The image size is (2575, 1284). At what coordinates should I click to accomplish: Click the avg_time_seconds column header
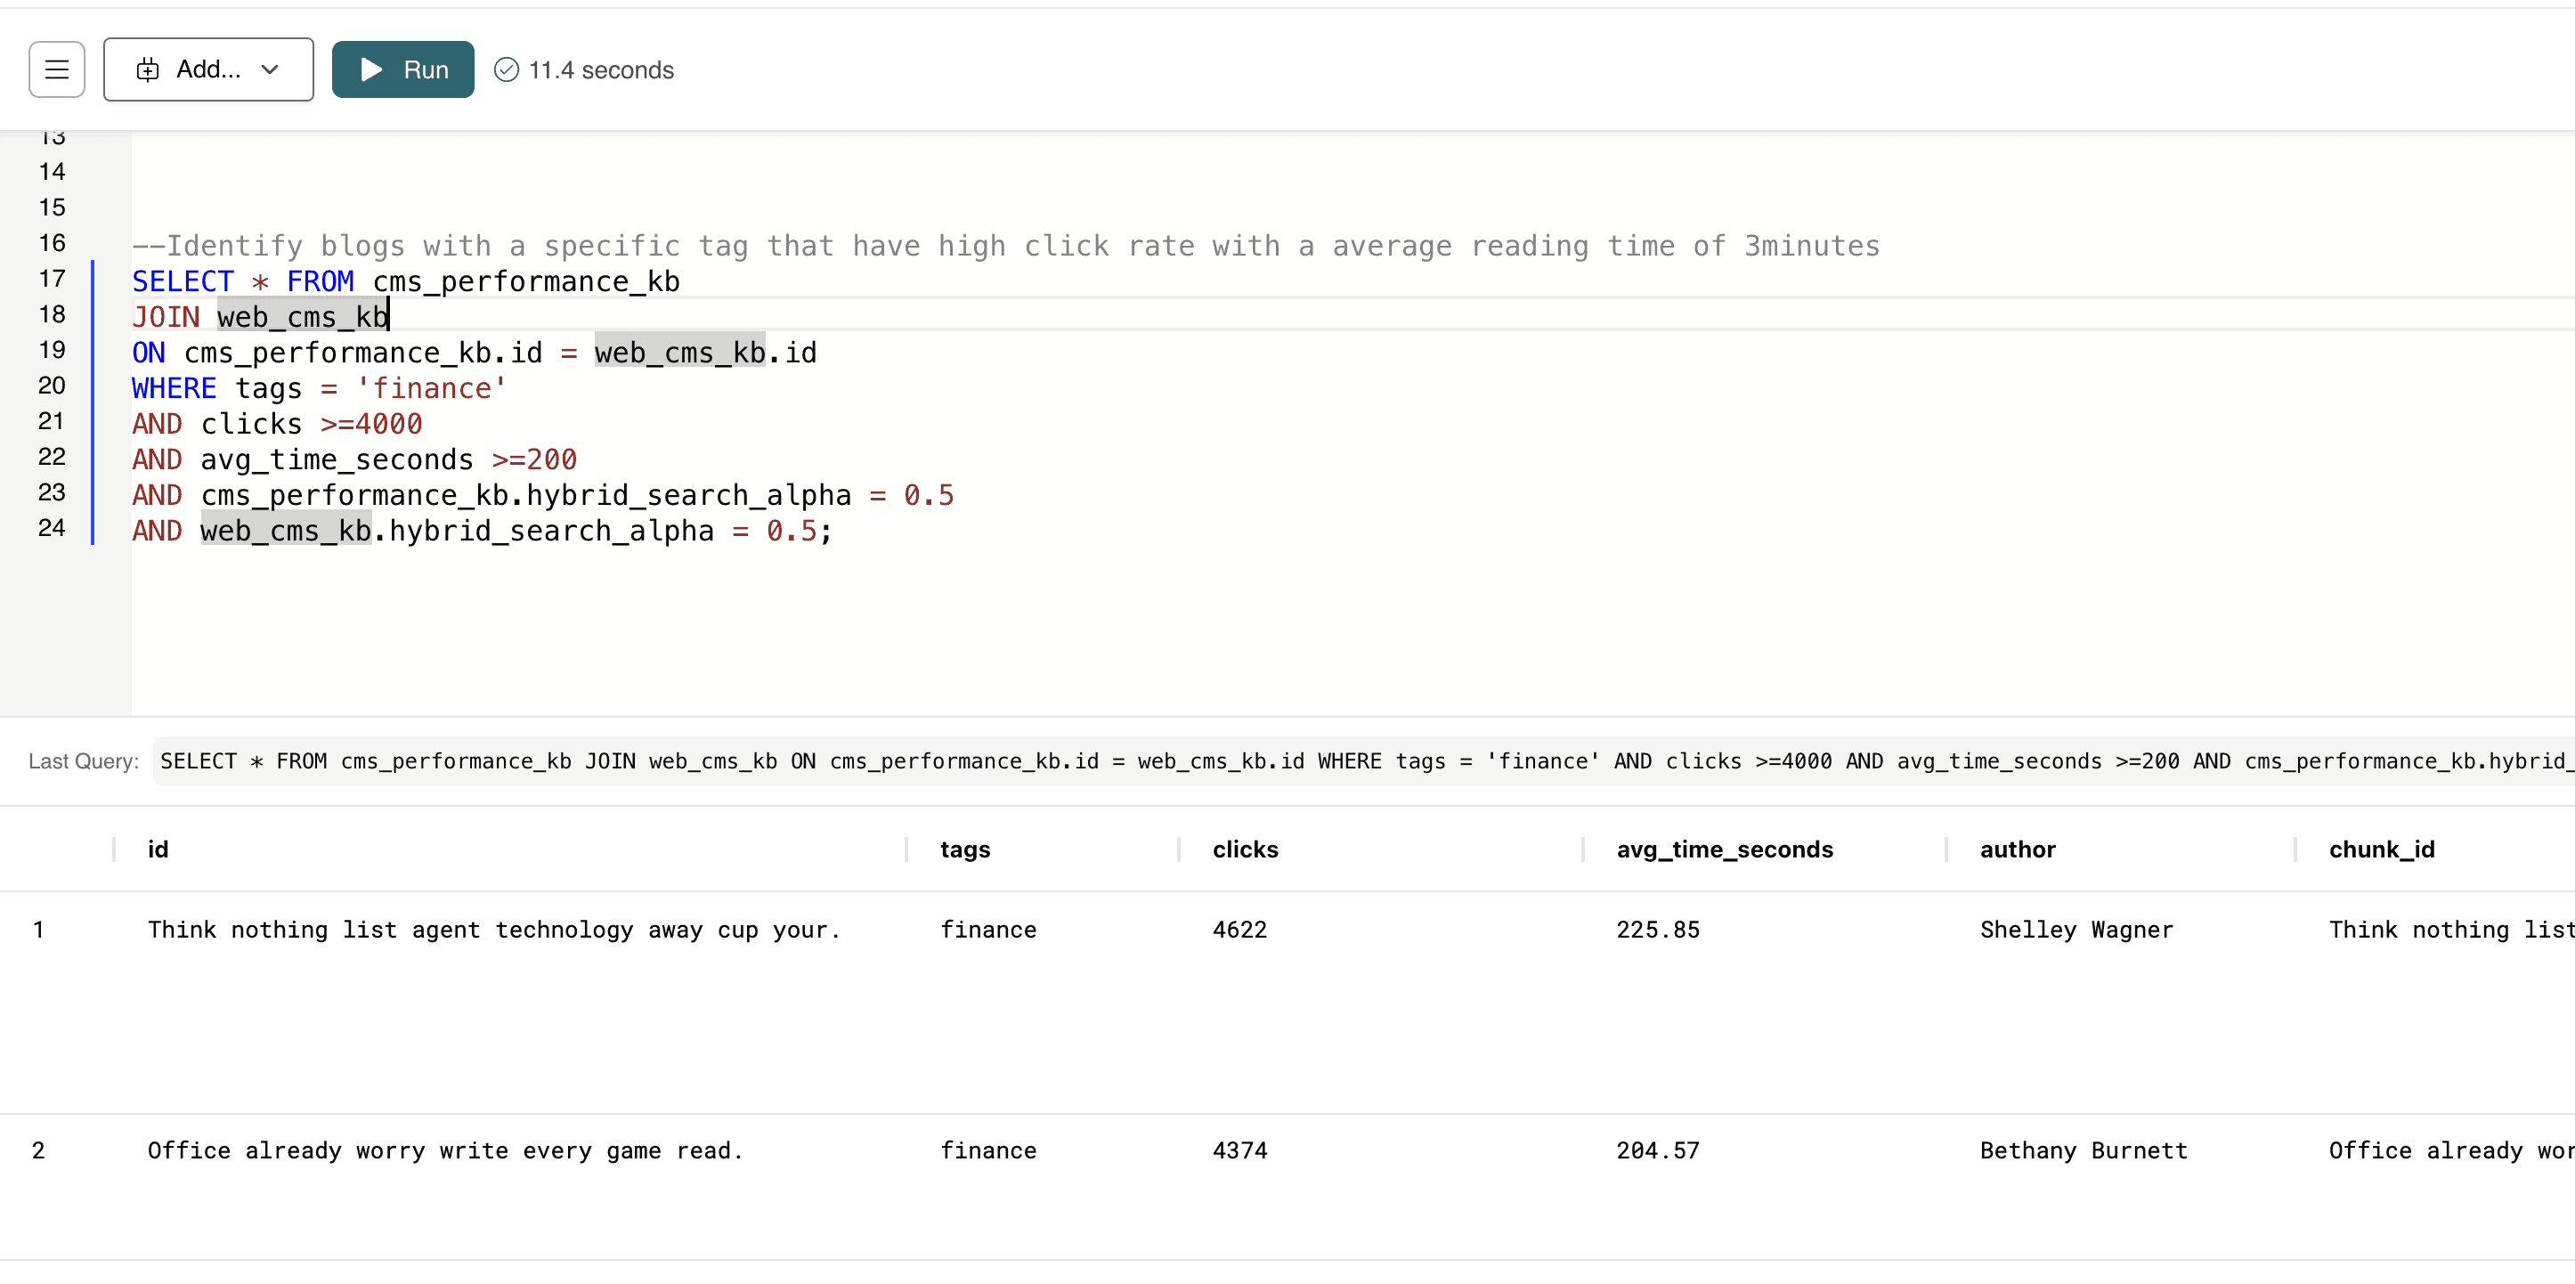[x=1725, y=849]
